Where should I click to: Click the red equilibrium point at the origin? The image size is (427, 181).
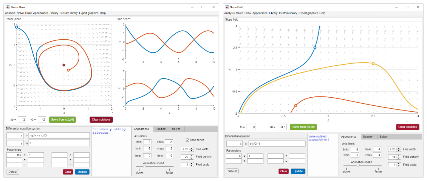point(64,65)
